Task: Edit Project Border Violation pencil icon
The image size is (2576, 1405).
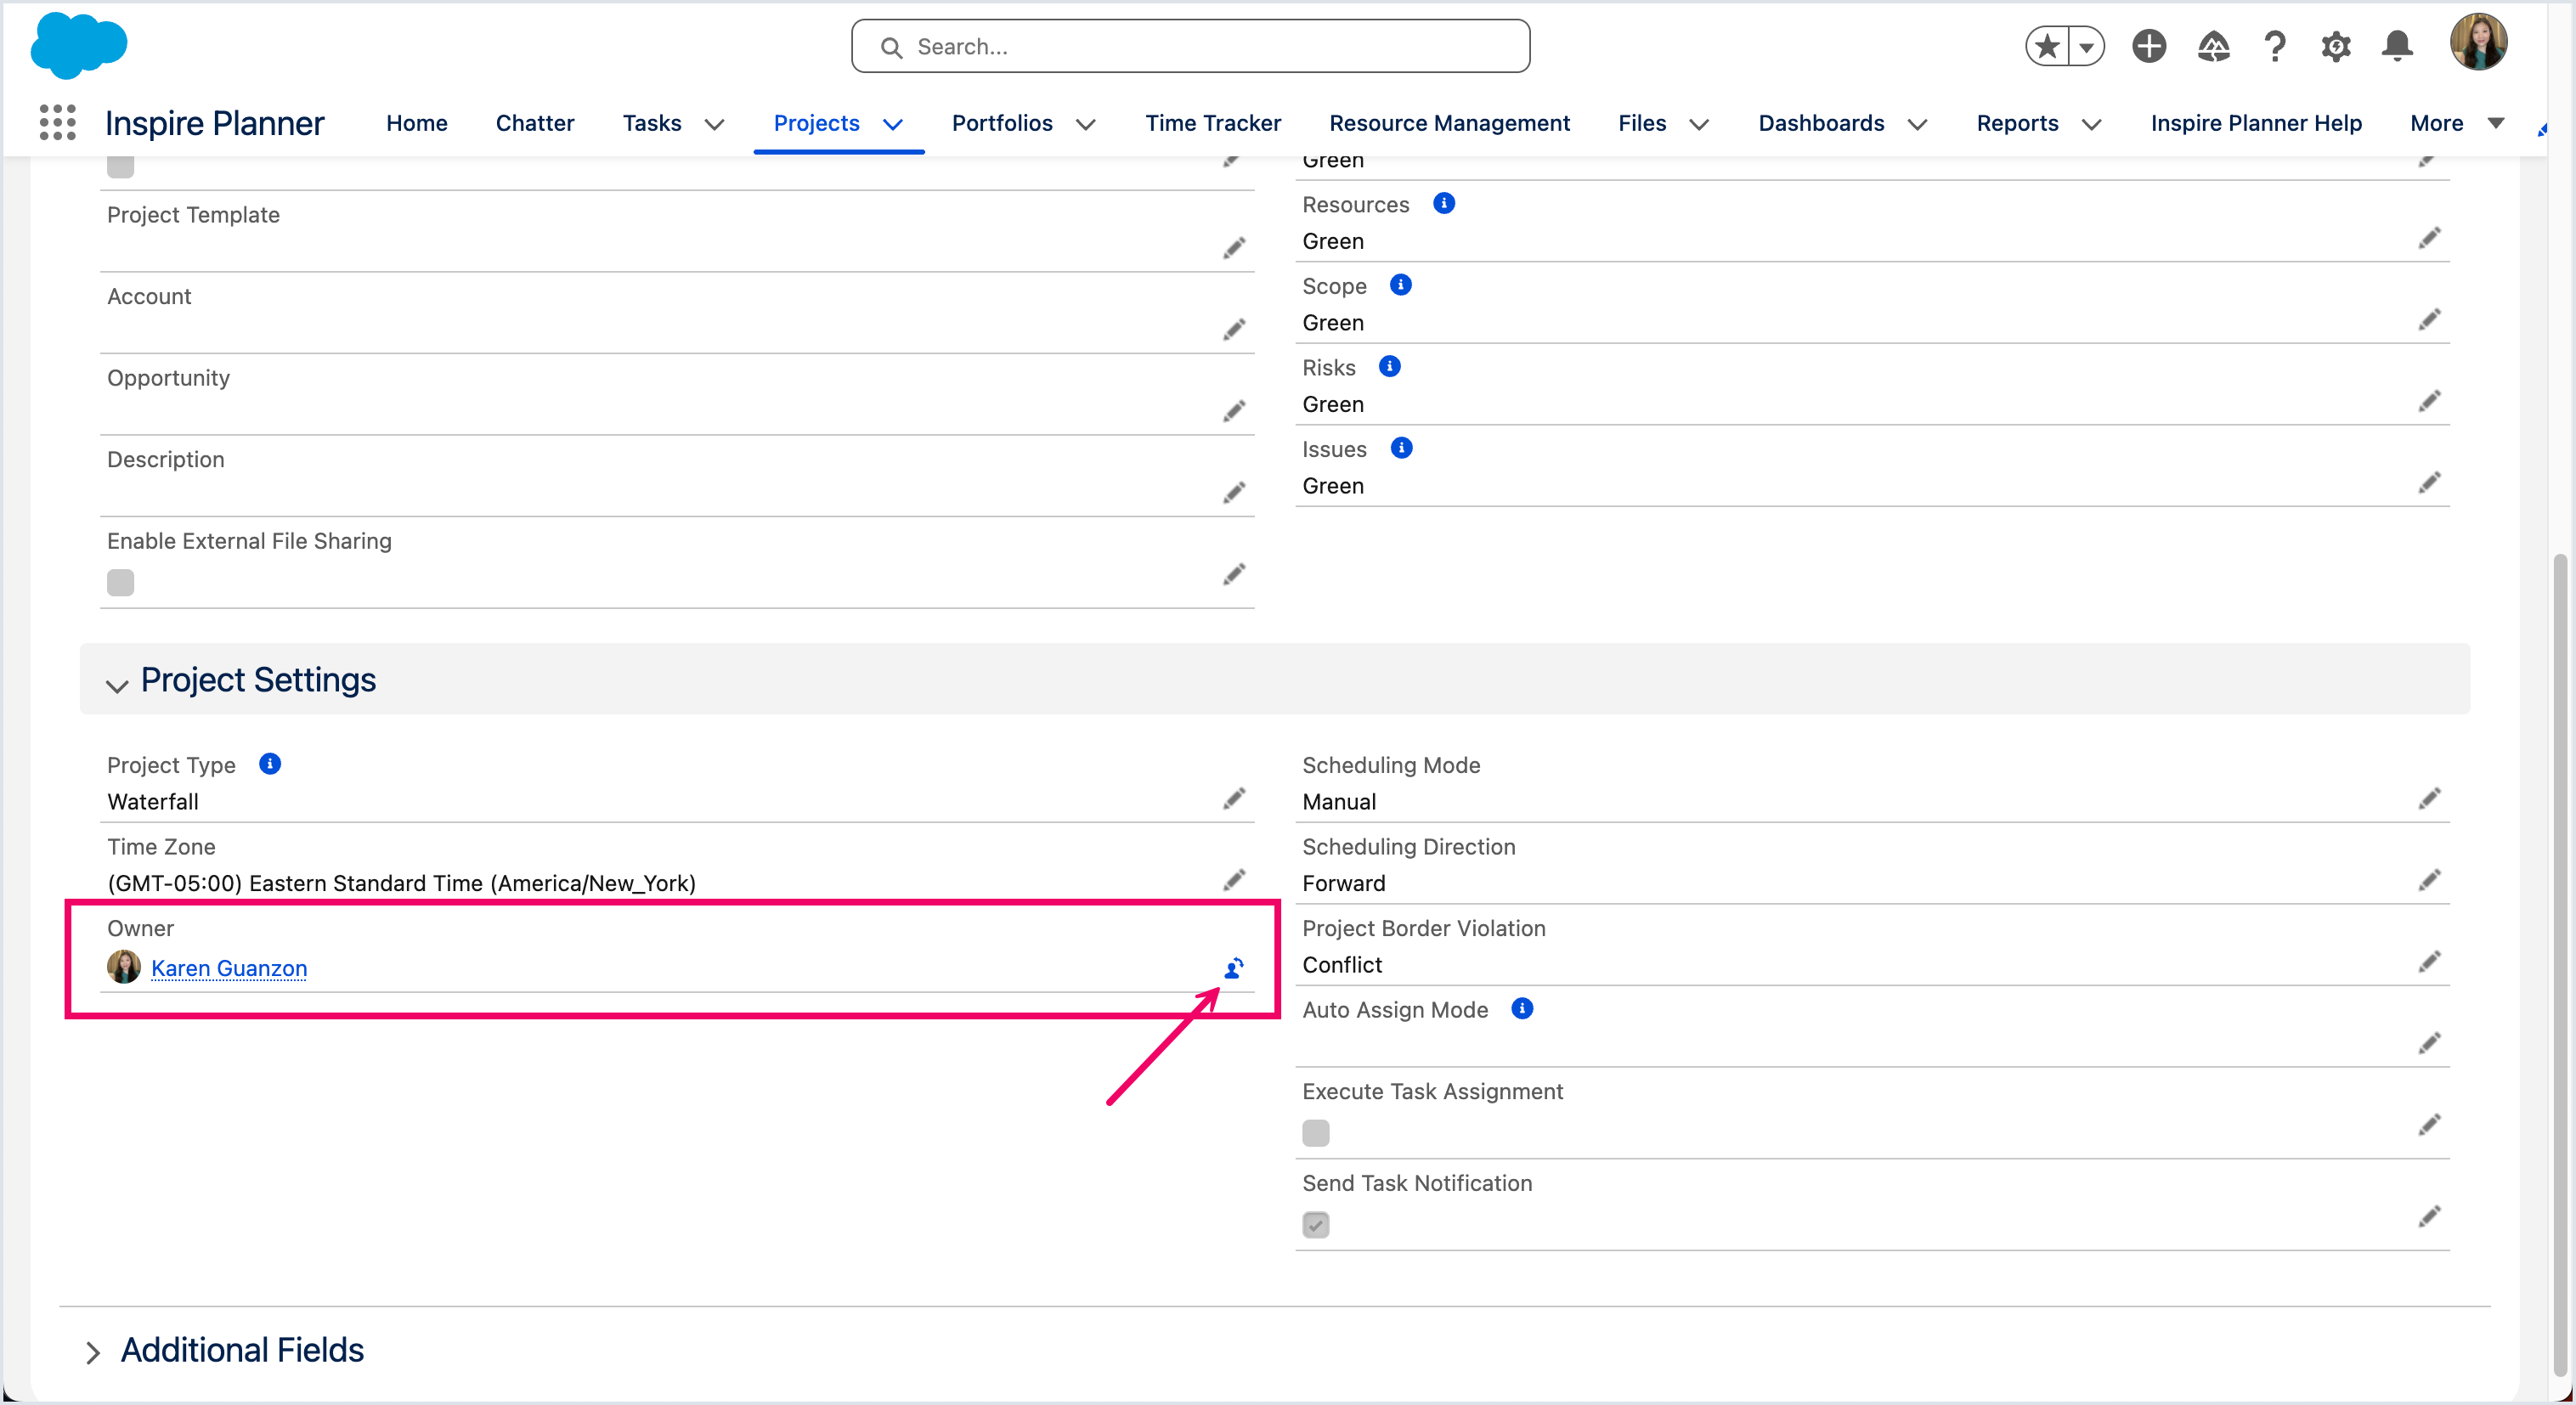Action: 2429,962
